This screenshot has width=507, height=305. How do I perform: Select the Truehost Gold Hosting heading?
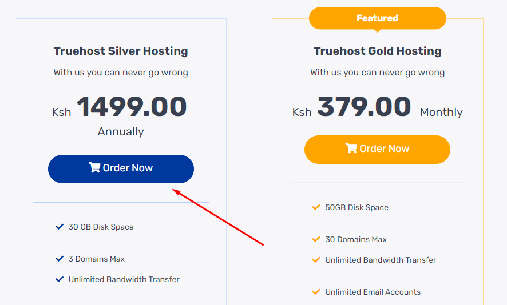[x=377, y=51]
